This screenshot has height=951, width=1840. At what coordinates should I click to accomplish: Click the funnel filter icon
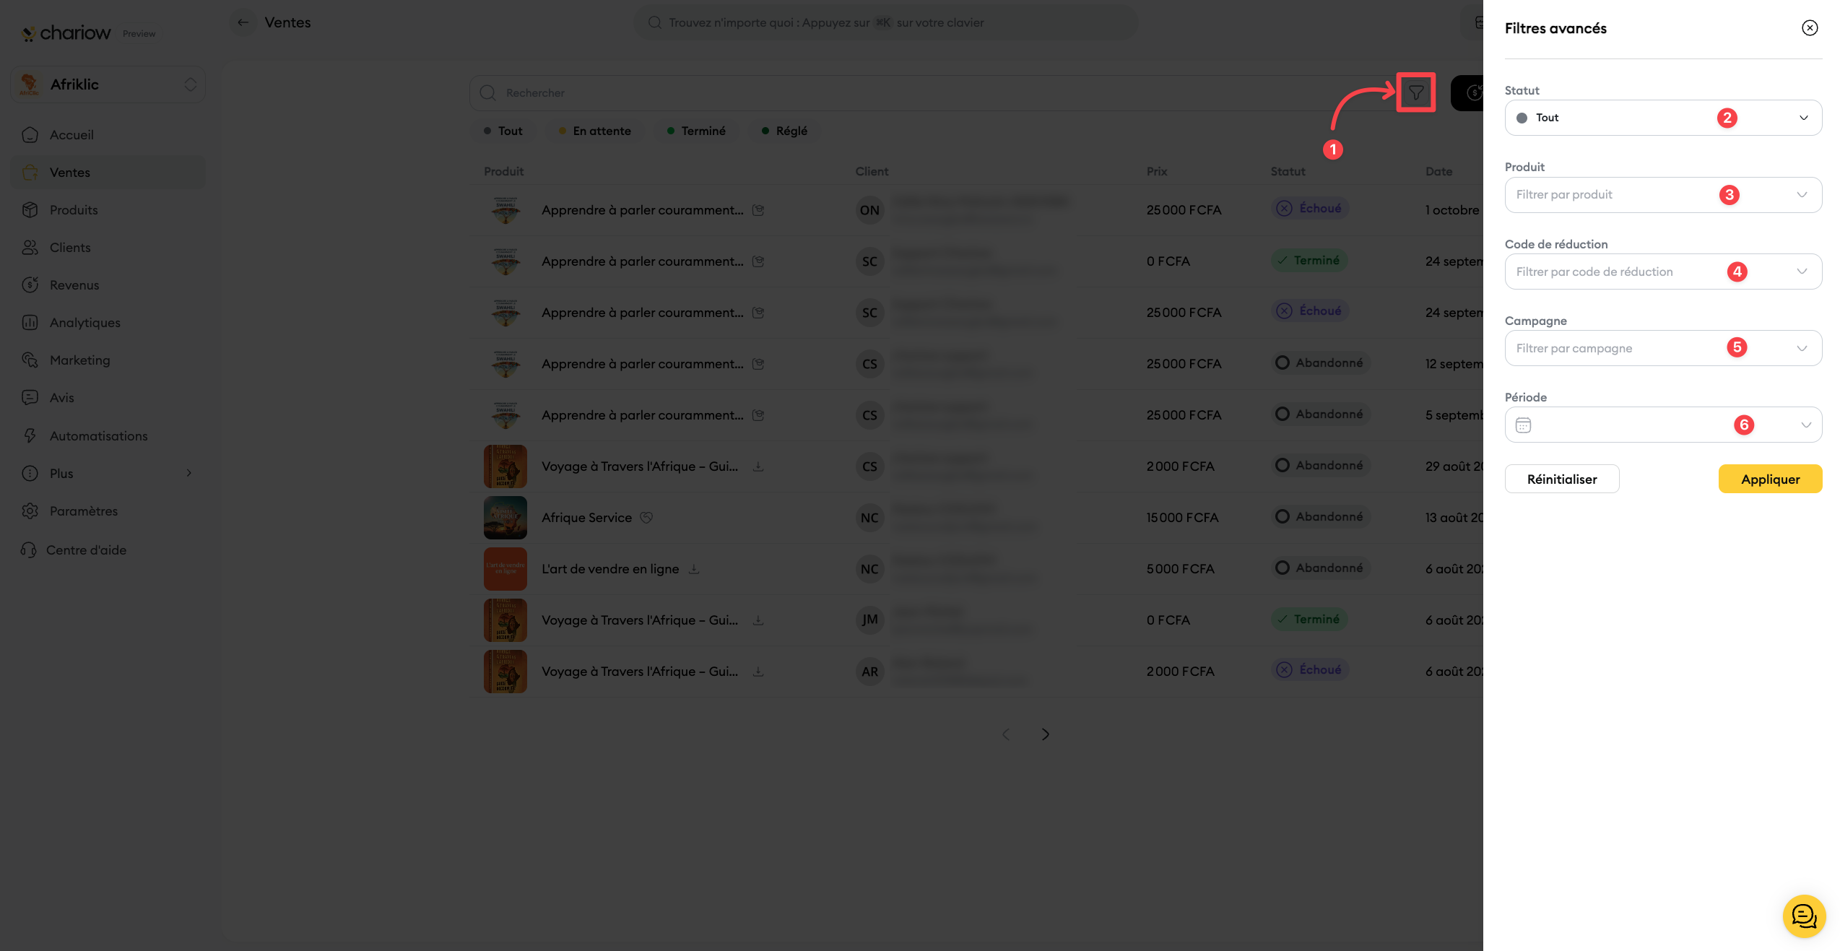click(x=1415, y=92)
